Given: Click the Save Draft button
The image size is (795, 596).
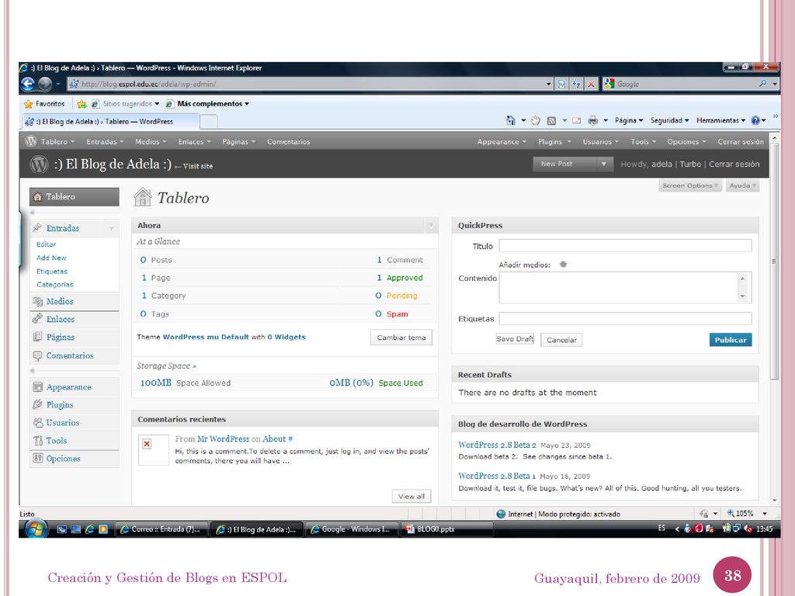Looking at the screenshot, I should click(x=516, y=339).
